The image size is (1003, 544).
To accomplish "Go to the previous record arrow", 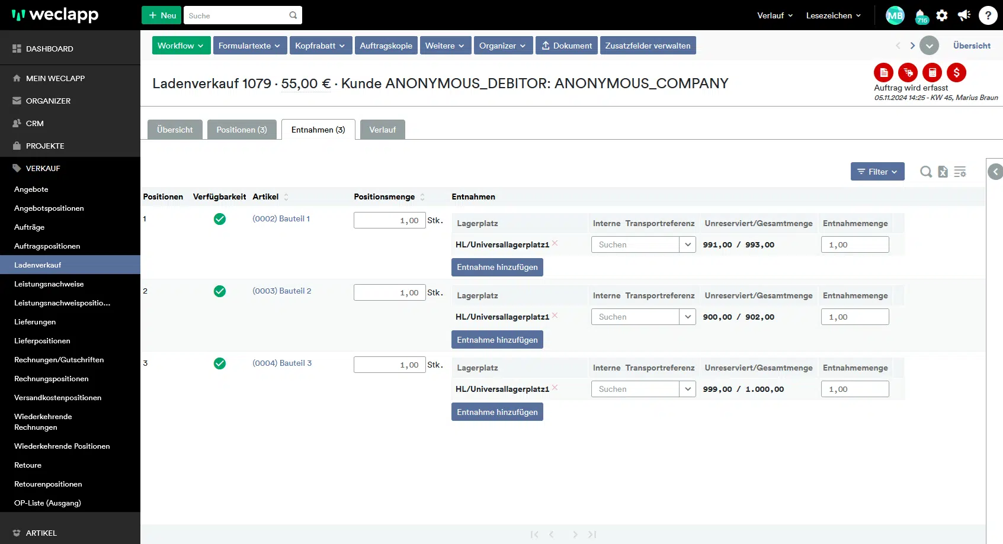I will point(898,46).
